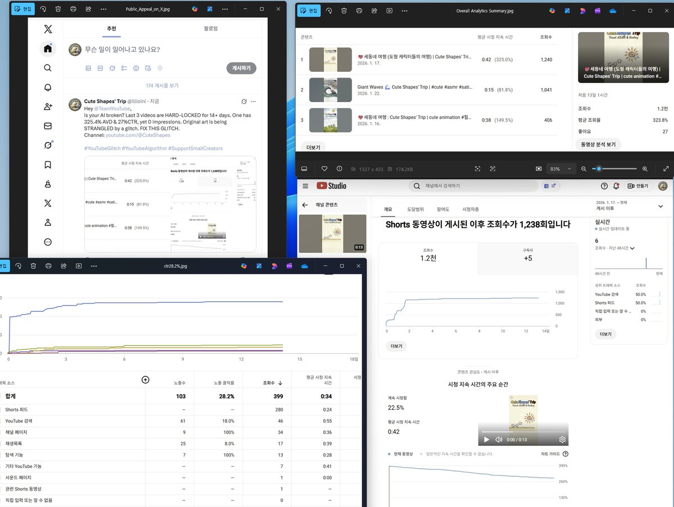Select the 도달범위 analytics tab
The height and width of the screenshot is (507, 674).
pos(416,209)
